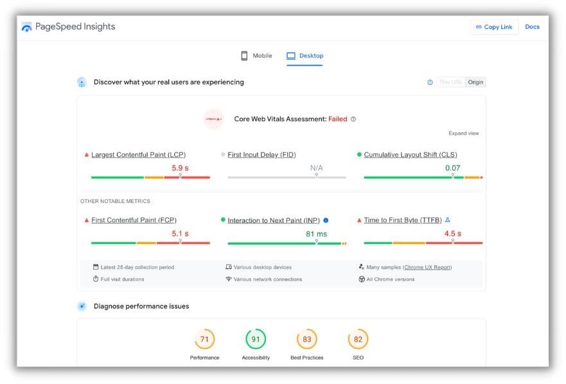Click the Core Web Vitals failed status icon
The height and width of the screenshot is (384, 566).
coord(214,119)
